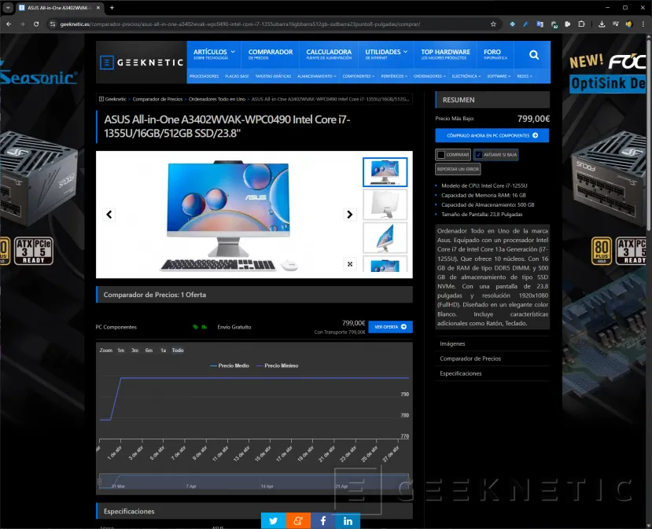Open browser downloads icon

[602, 24]
